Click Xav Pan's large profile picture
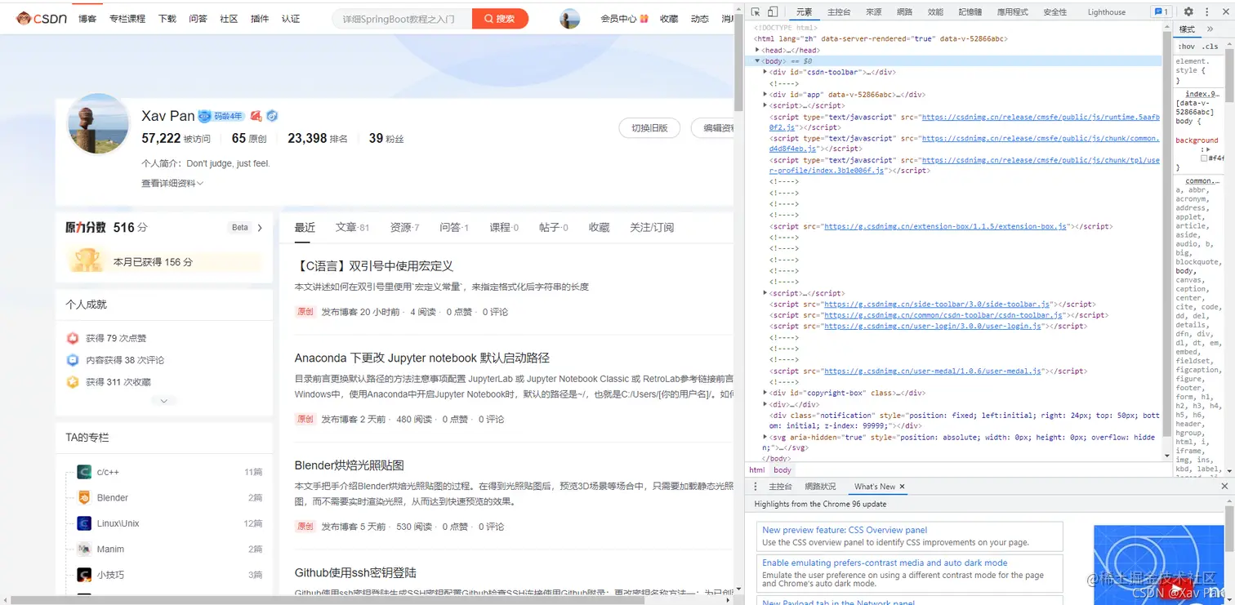Viewport: 1235px width, 605px height. (97, 124)
